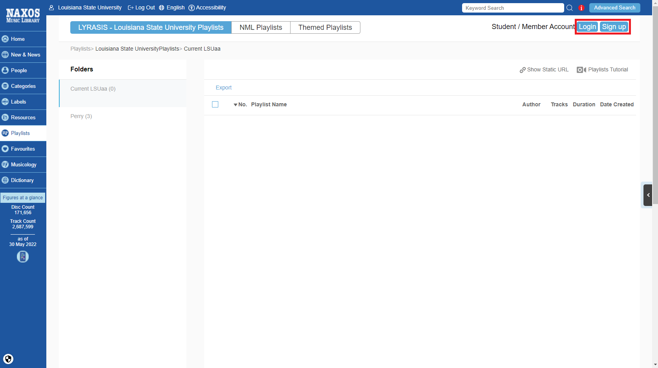Click the Duration column header
Image resolution: width=658 pixels, height=368 pixels.
[584, 104]
